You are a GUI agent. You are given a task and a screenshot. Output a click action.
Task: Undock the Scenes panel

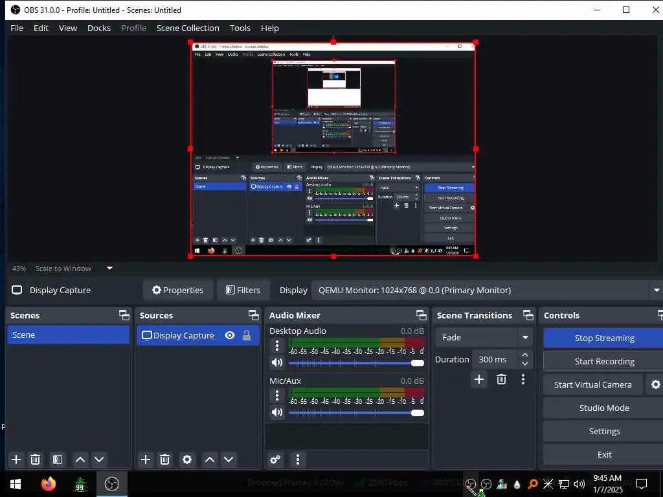[124, 315]
